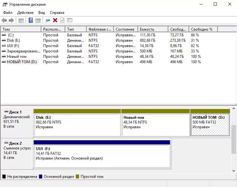Sort by the Свободно % column header
Viewport: 237px width, 187px height.
[203, 29]
